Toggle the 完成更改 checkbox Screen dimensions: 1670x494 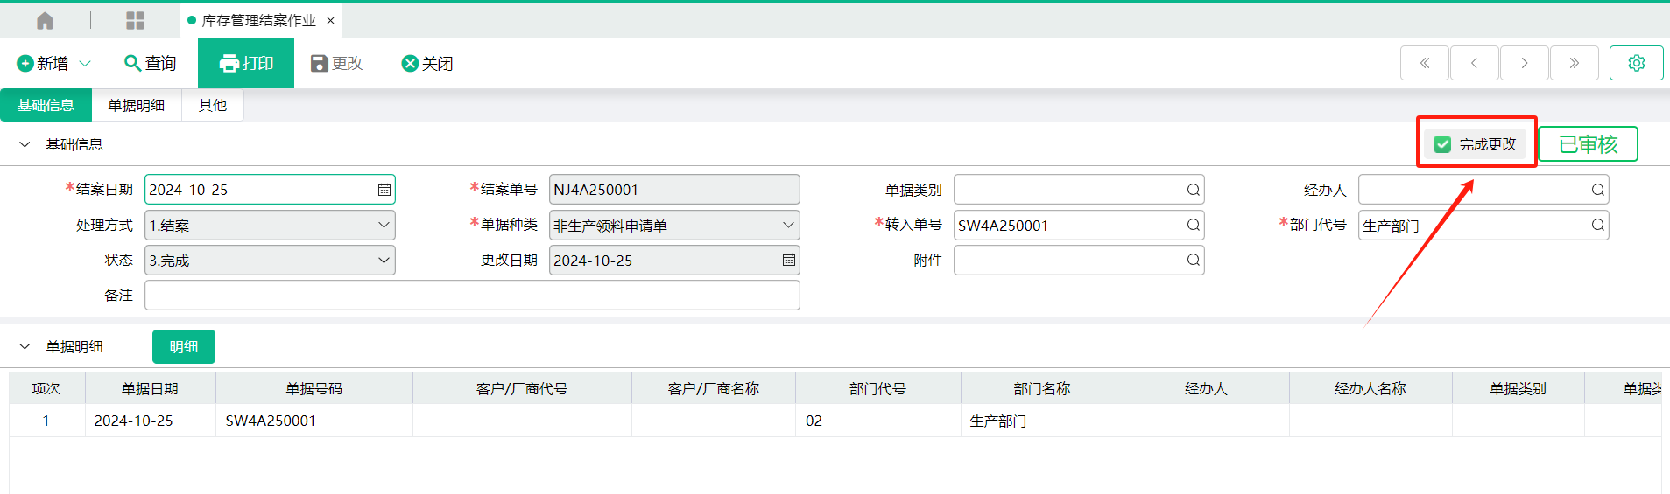click(1442, 144)
